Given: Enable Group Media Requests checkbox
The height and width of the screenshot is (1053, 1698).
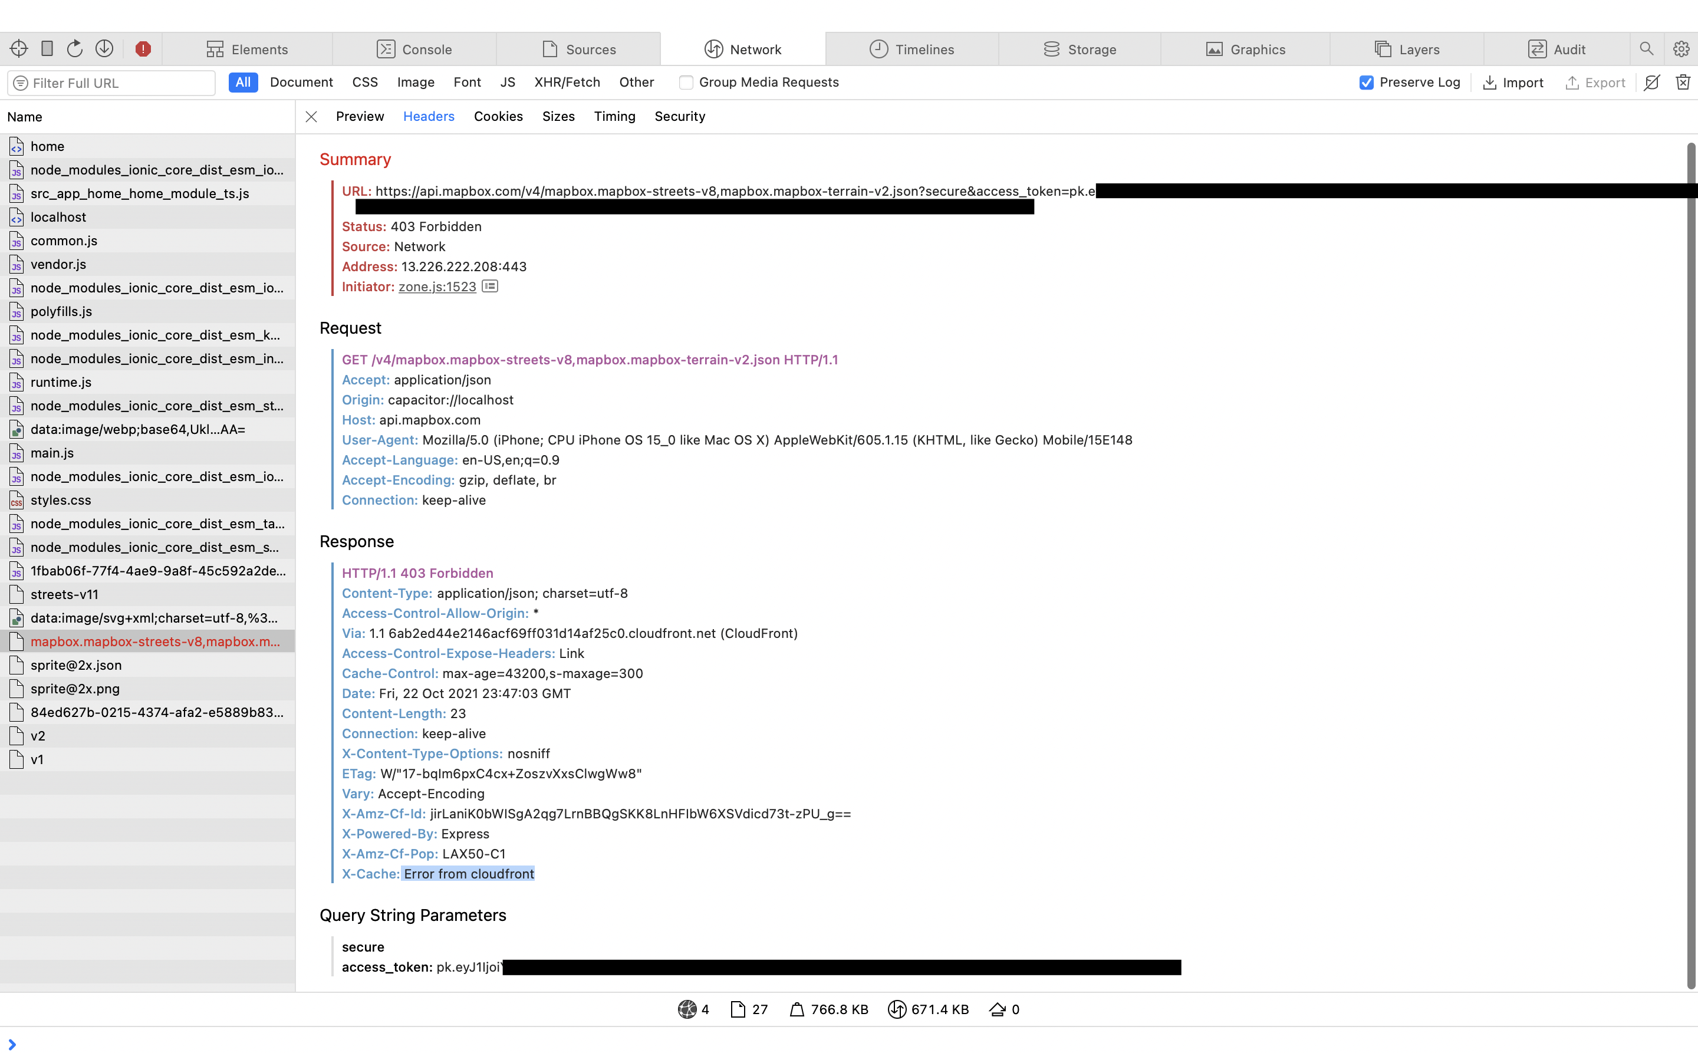Looking at the screenshot, I should [686, 82].
